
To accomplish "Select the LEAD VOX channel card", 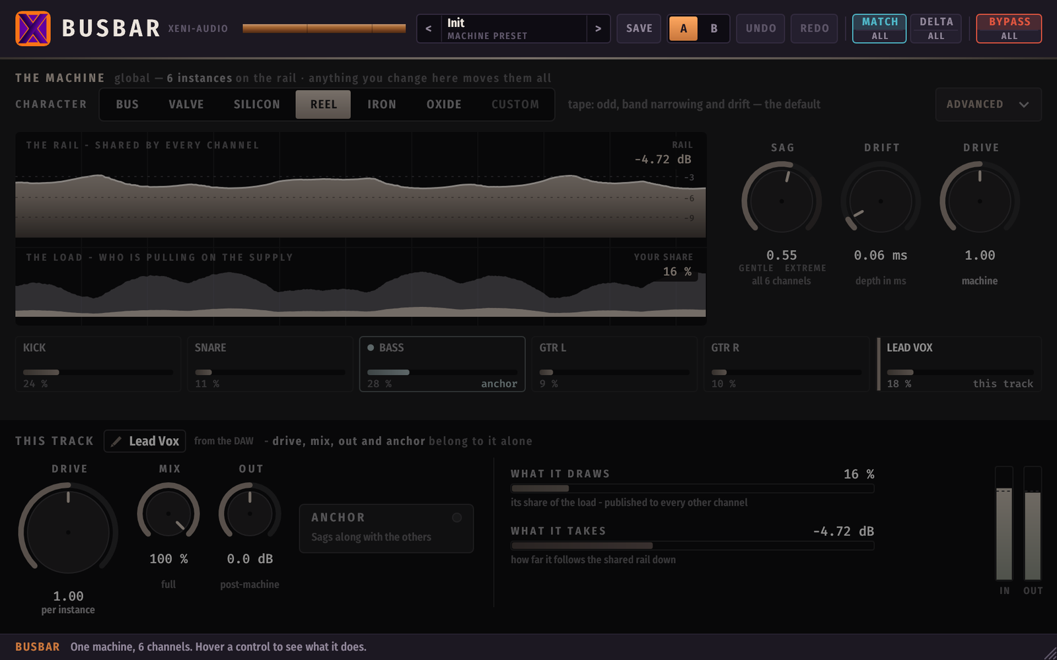I will pyautogui.click(x=959, y=364).
